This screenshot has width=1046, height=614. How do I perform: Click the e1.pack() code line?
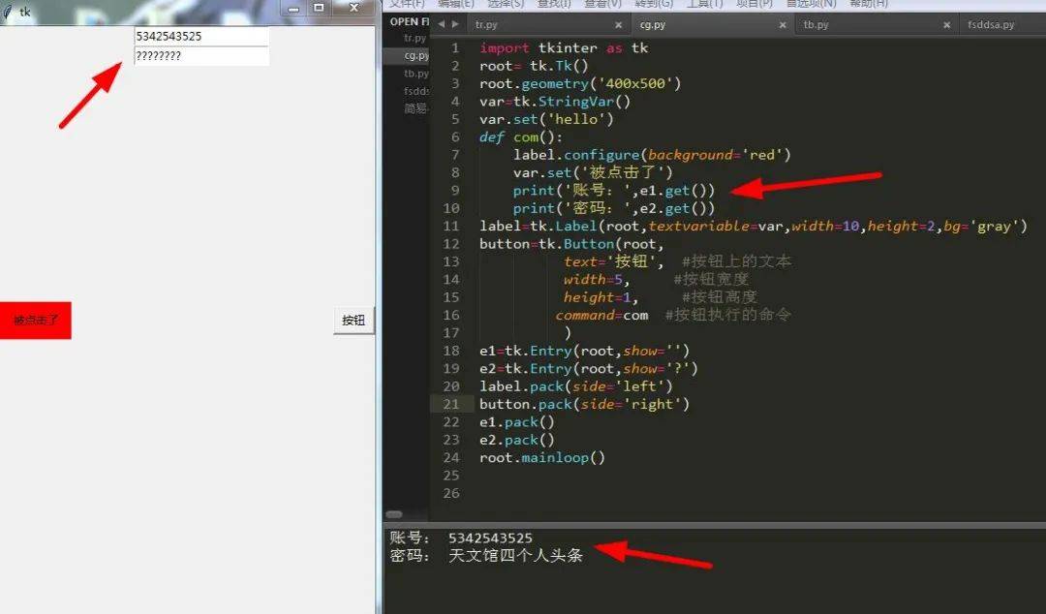(x=517, y=422)
